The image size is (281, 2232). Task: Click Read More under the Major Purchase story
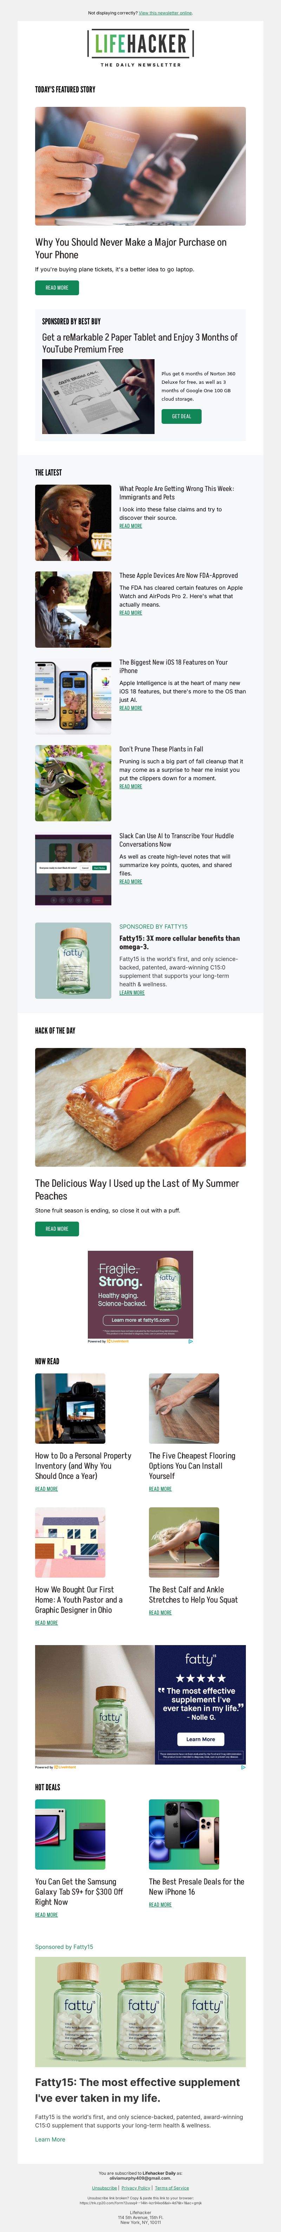[x=56, y=288]
